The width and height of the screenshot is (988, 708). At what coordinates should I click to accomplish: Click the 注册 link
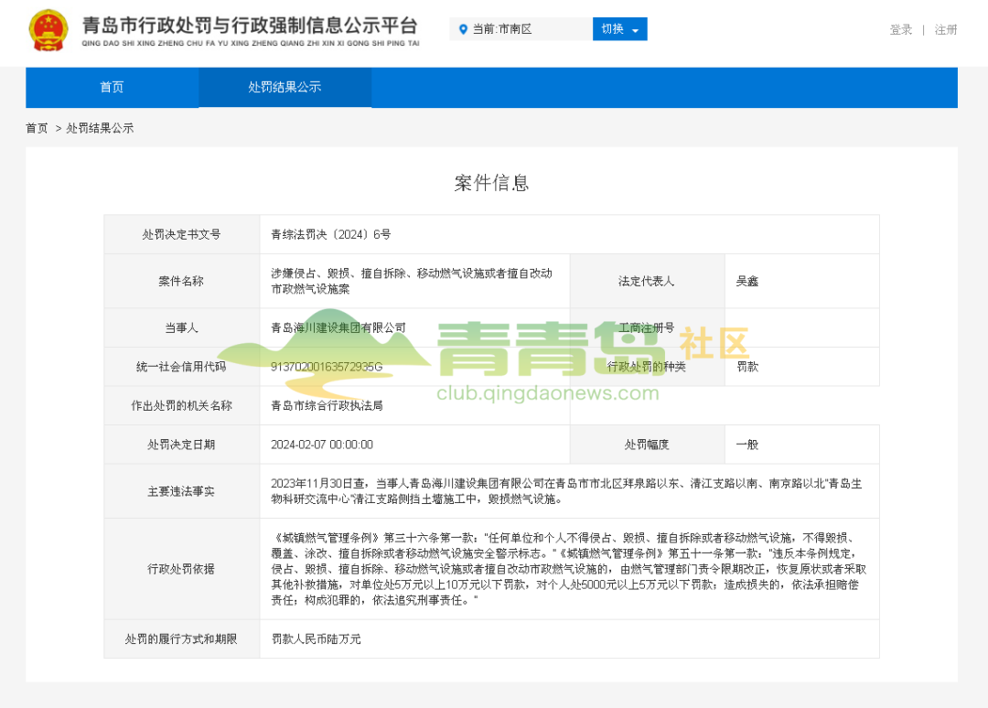tap(945, 29)
